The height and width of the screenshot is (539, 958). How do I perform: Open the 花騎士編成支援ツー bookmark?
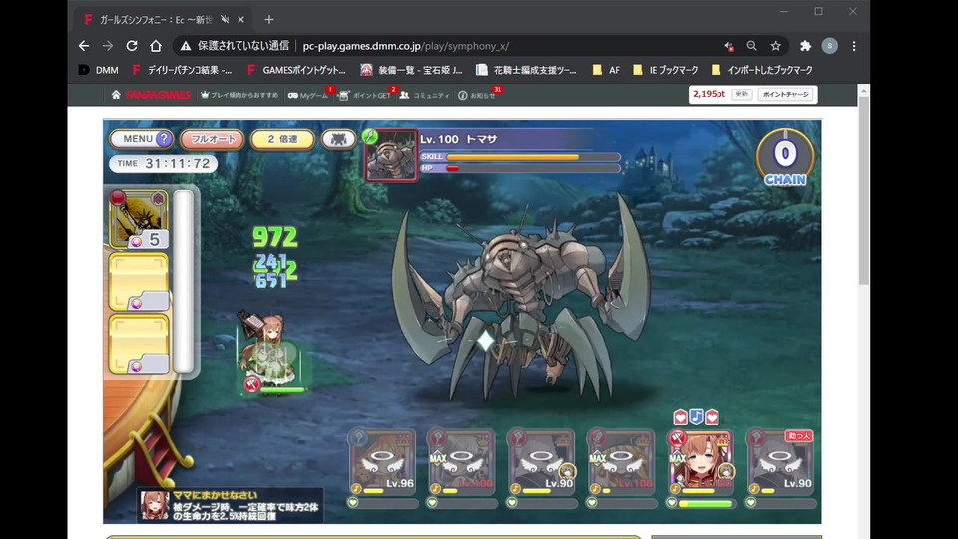pos(526,70)
